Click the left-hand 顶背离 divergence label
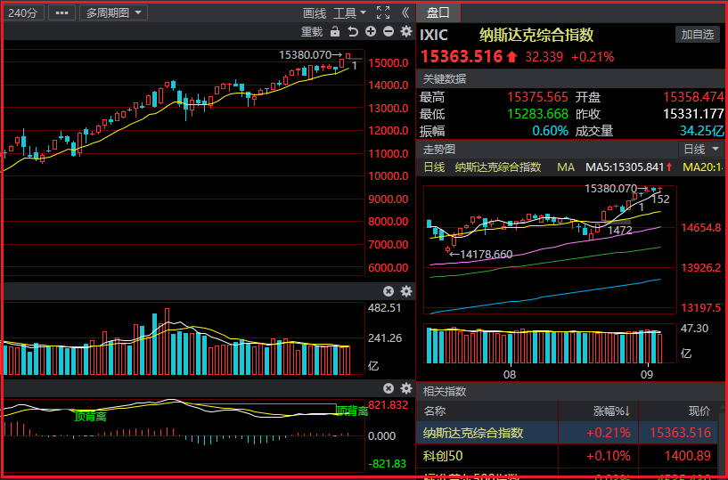This screenshot has height=480, width=728. click(x=90, y=417)
